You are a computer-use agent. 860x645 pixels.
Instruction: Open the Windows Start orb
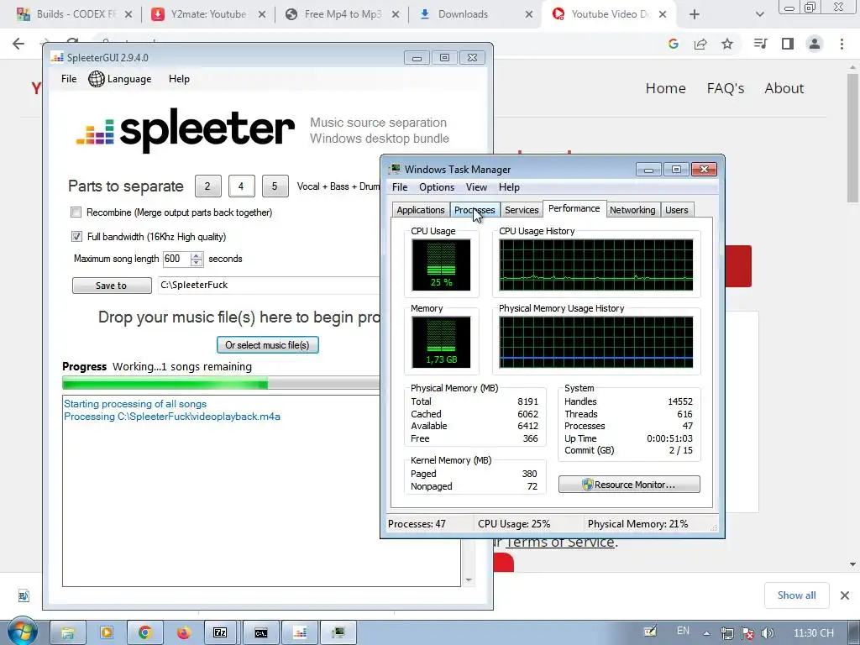pyautogui.click(x=22, y=632)
